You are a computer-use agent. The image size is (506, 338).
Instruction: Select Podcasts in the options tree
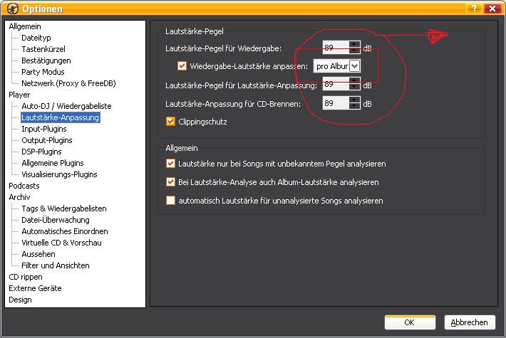(x=24, y=186)
